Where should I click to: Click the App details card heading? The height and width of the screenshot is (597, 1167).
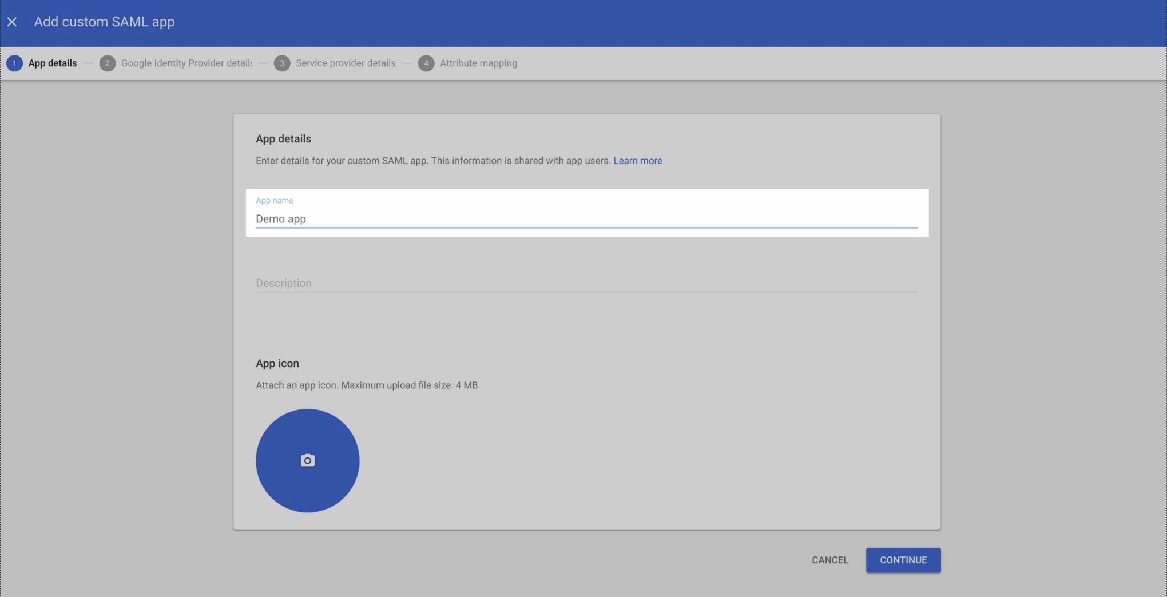283,139
